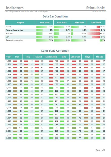Select the Euro area row label

point(10,33)
